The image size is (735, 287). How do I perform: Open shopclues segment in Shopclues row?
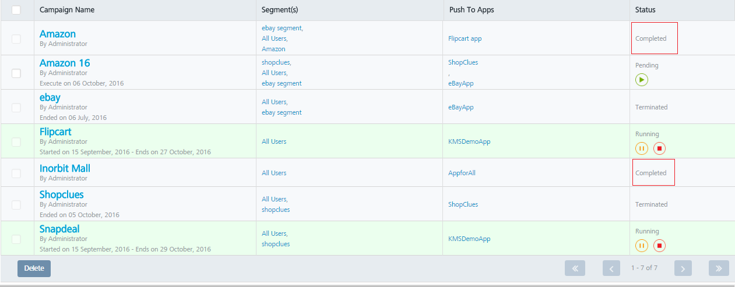point(276,210)
